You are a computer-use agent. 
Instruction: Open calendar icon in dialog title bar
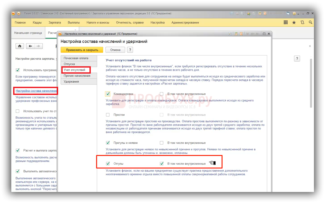pyautogui.click(x=241, y=34)
